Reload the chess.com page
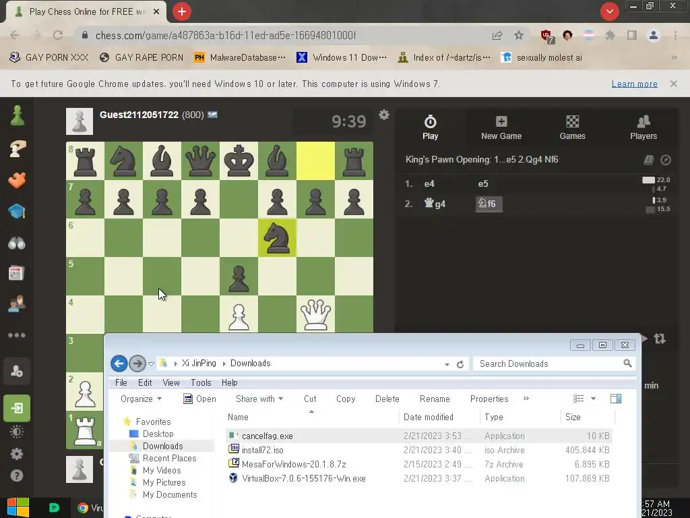Image resolution: width=690 pixels, height=518 pixels. (x=58, y=35)
